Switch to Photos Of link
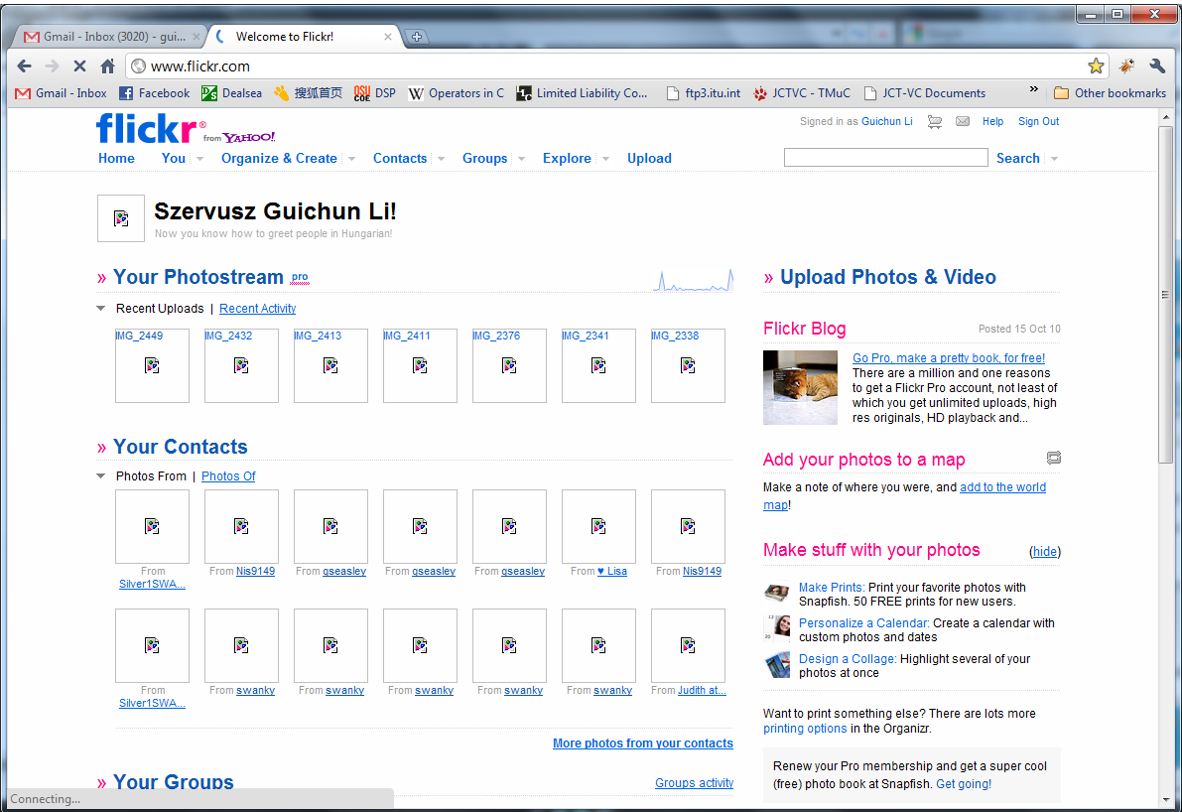The image size is (1182, 812). pyautogui.click(x=228, y=476)
